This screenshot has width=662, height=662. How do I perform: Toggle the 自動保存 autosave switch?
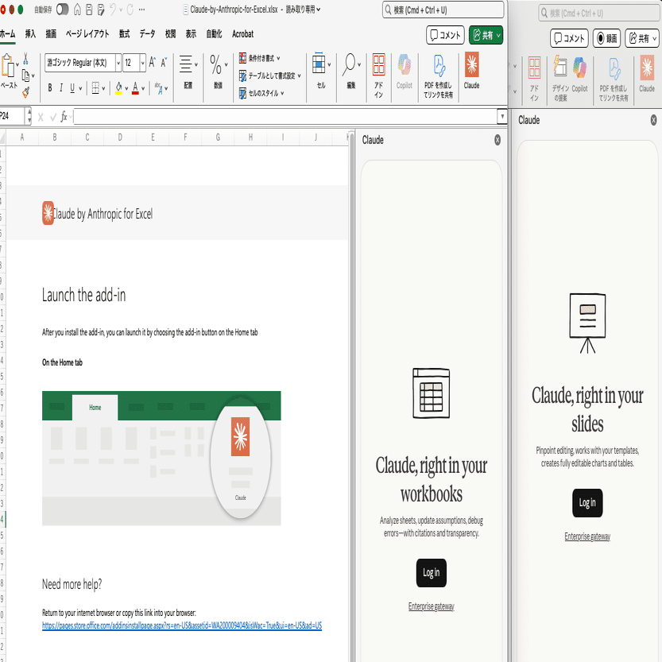tap(62, 10)
